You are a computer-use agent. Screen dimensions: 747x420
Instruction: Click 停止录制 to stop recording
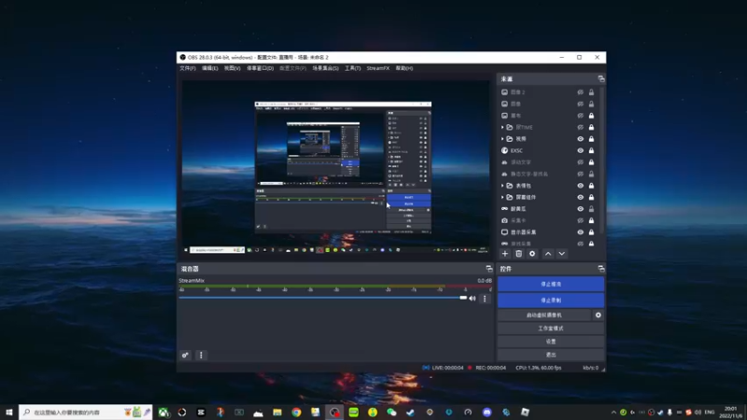coord(551,300)
